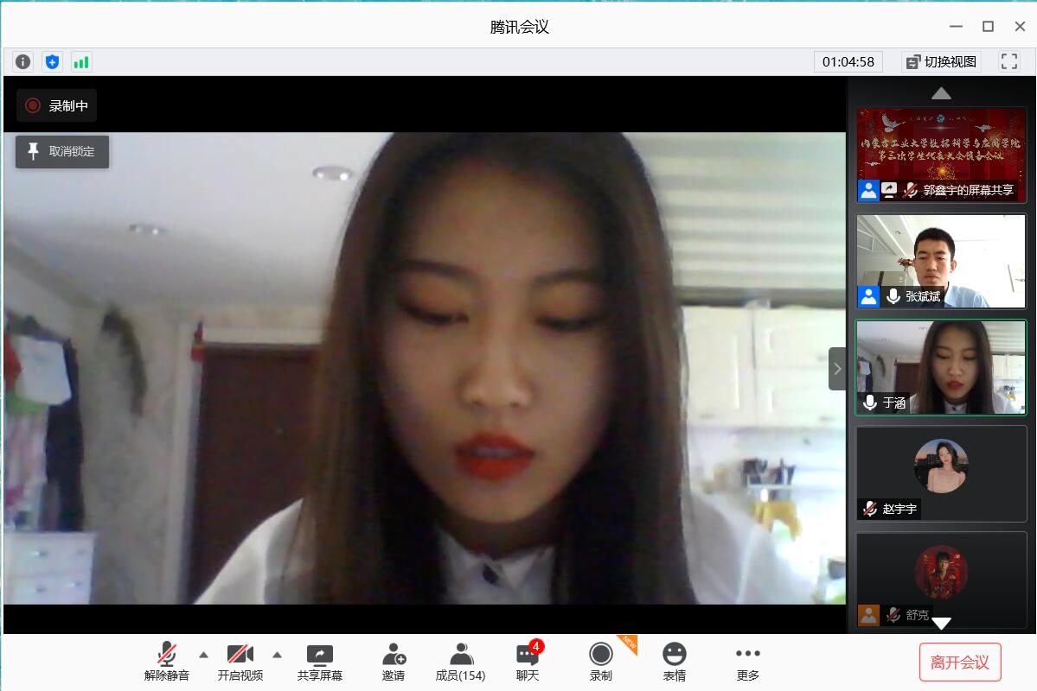
Task: Open 成员(154) members list
Action: pos(460,662)
